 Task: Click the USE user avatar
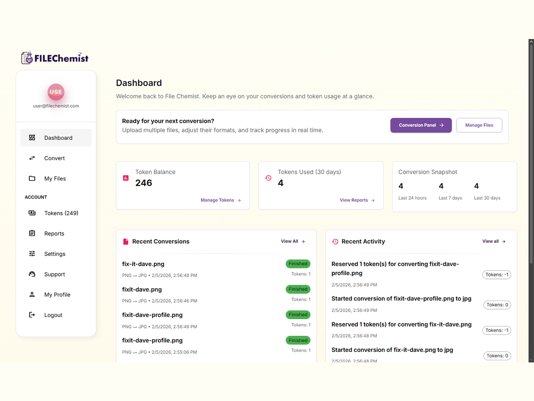(56, 92)
